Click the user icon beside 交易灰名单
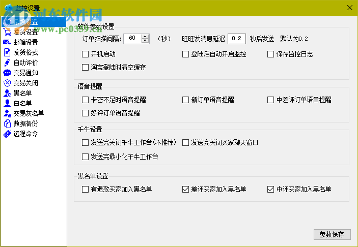The image size is (358, 247). click(7, 113)
